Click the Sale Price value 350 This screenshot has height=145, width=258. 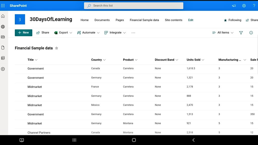click(x=252, y=114)
